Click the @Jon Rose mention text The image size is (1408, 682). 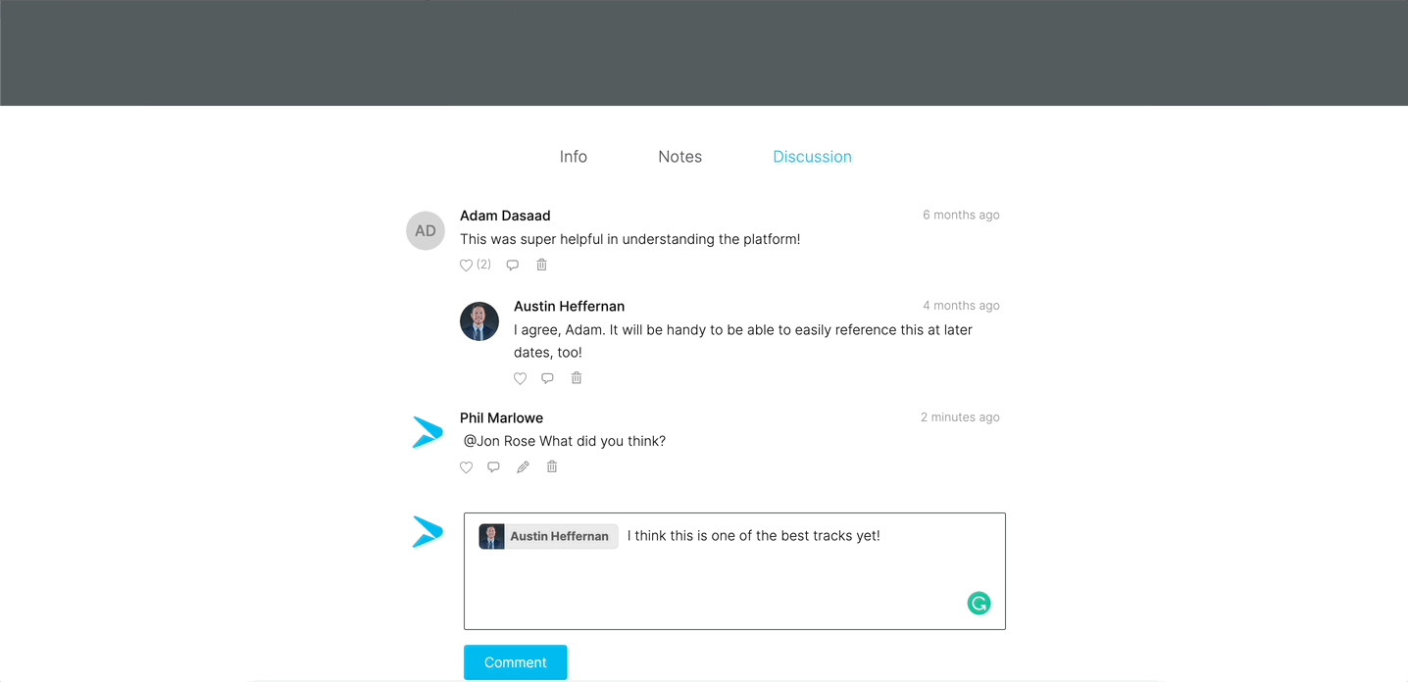(499, 441)
